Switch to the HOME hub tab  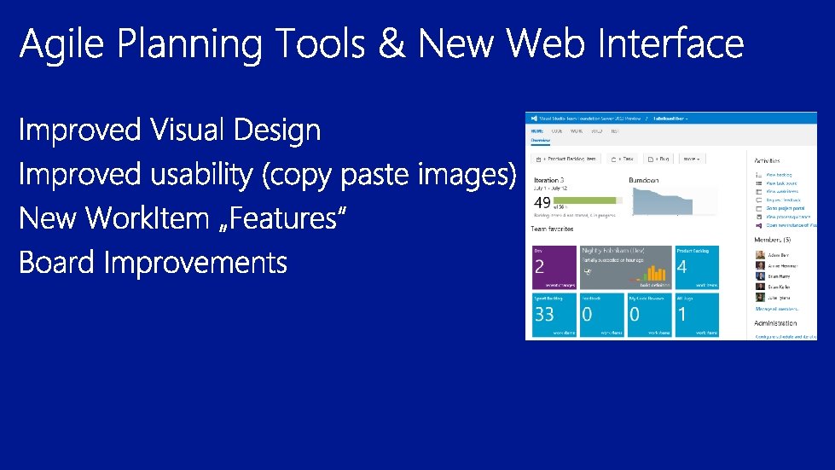click(x=536, y=131)
